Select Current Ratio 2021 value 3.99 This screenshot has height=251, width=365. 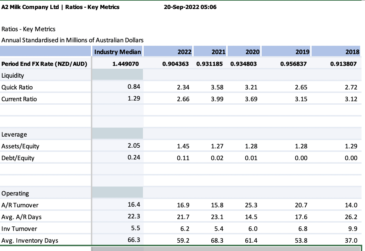click(217, 99)
